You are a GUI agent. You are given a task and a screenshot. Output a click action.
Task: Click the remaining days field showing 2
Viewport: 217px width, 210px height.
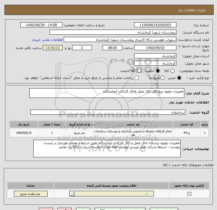click(82, 48)
